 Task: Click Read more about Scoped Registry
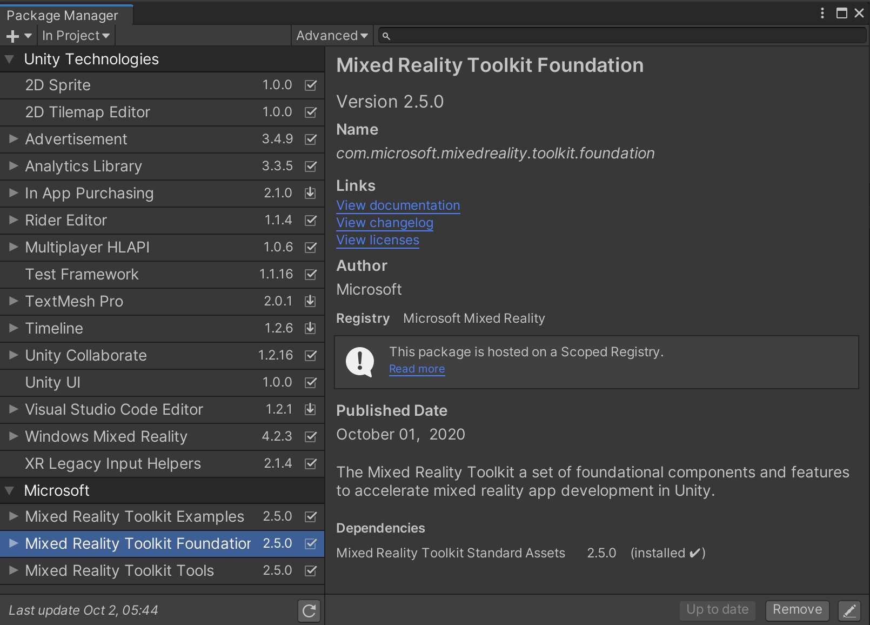(417, 369)
